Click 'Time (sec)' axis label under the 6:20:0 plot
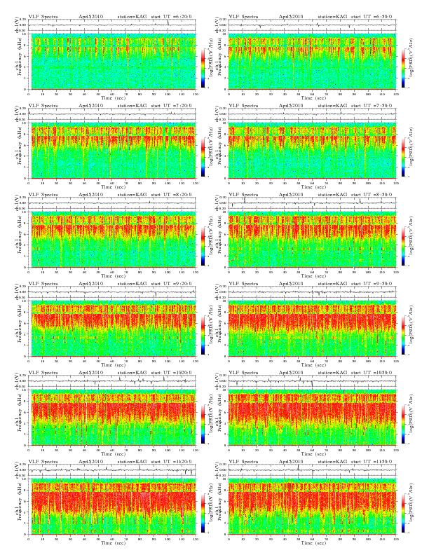This screenshot has height=555, width=429. click(x=114, y=97)
